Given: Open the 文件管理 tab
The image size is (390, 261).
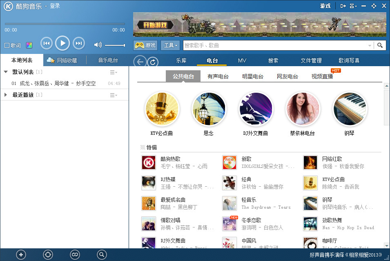Looking at the screenshot, I should coord(311,60).
